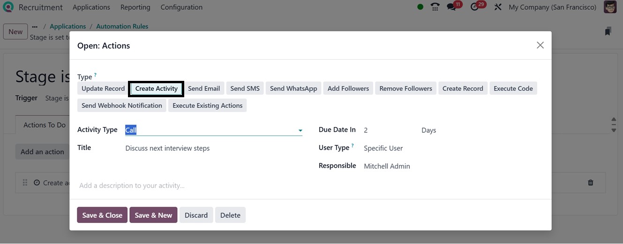Select the Update Record action type
This screenshot has width=623, height=244.
[x=103, y=88]
